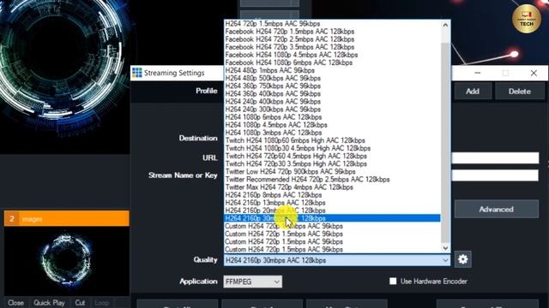
Task: Open the Application FFMPEG dropdown
Action: (x=252, y=281)
